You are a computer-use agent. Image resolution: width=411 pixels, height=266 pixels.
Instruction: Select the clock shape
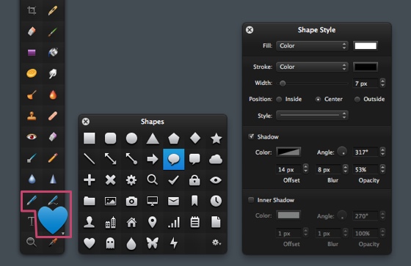pos(216,201)
